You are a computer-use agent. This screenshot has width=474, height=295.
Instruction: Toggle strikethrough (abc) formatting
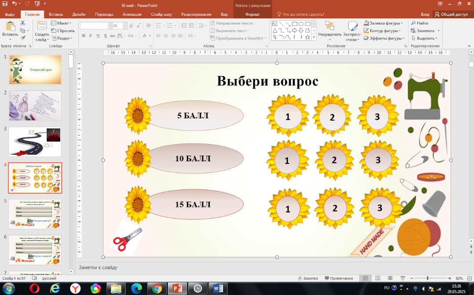coord(113,36)
